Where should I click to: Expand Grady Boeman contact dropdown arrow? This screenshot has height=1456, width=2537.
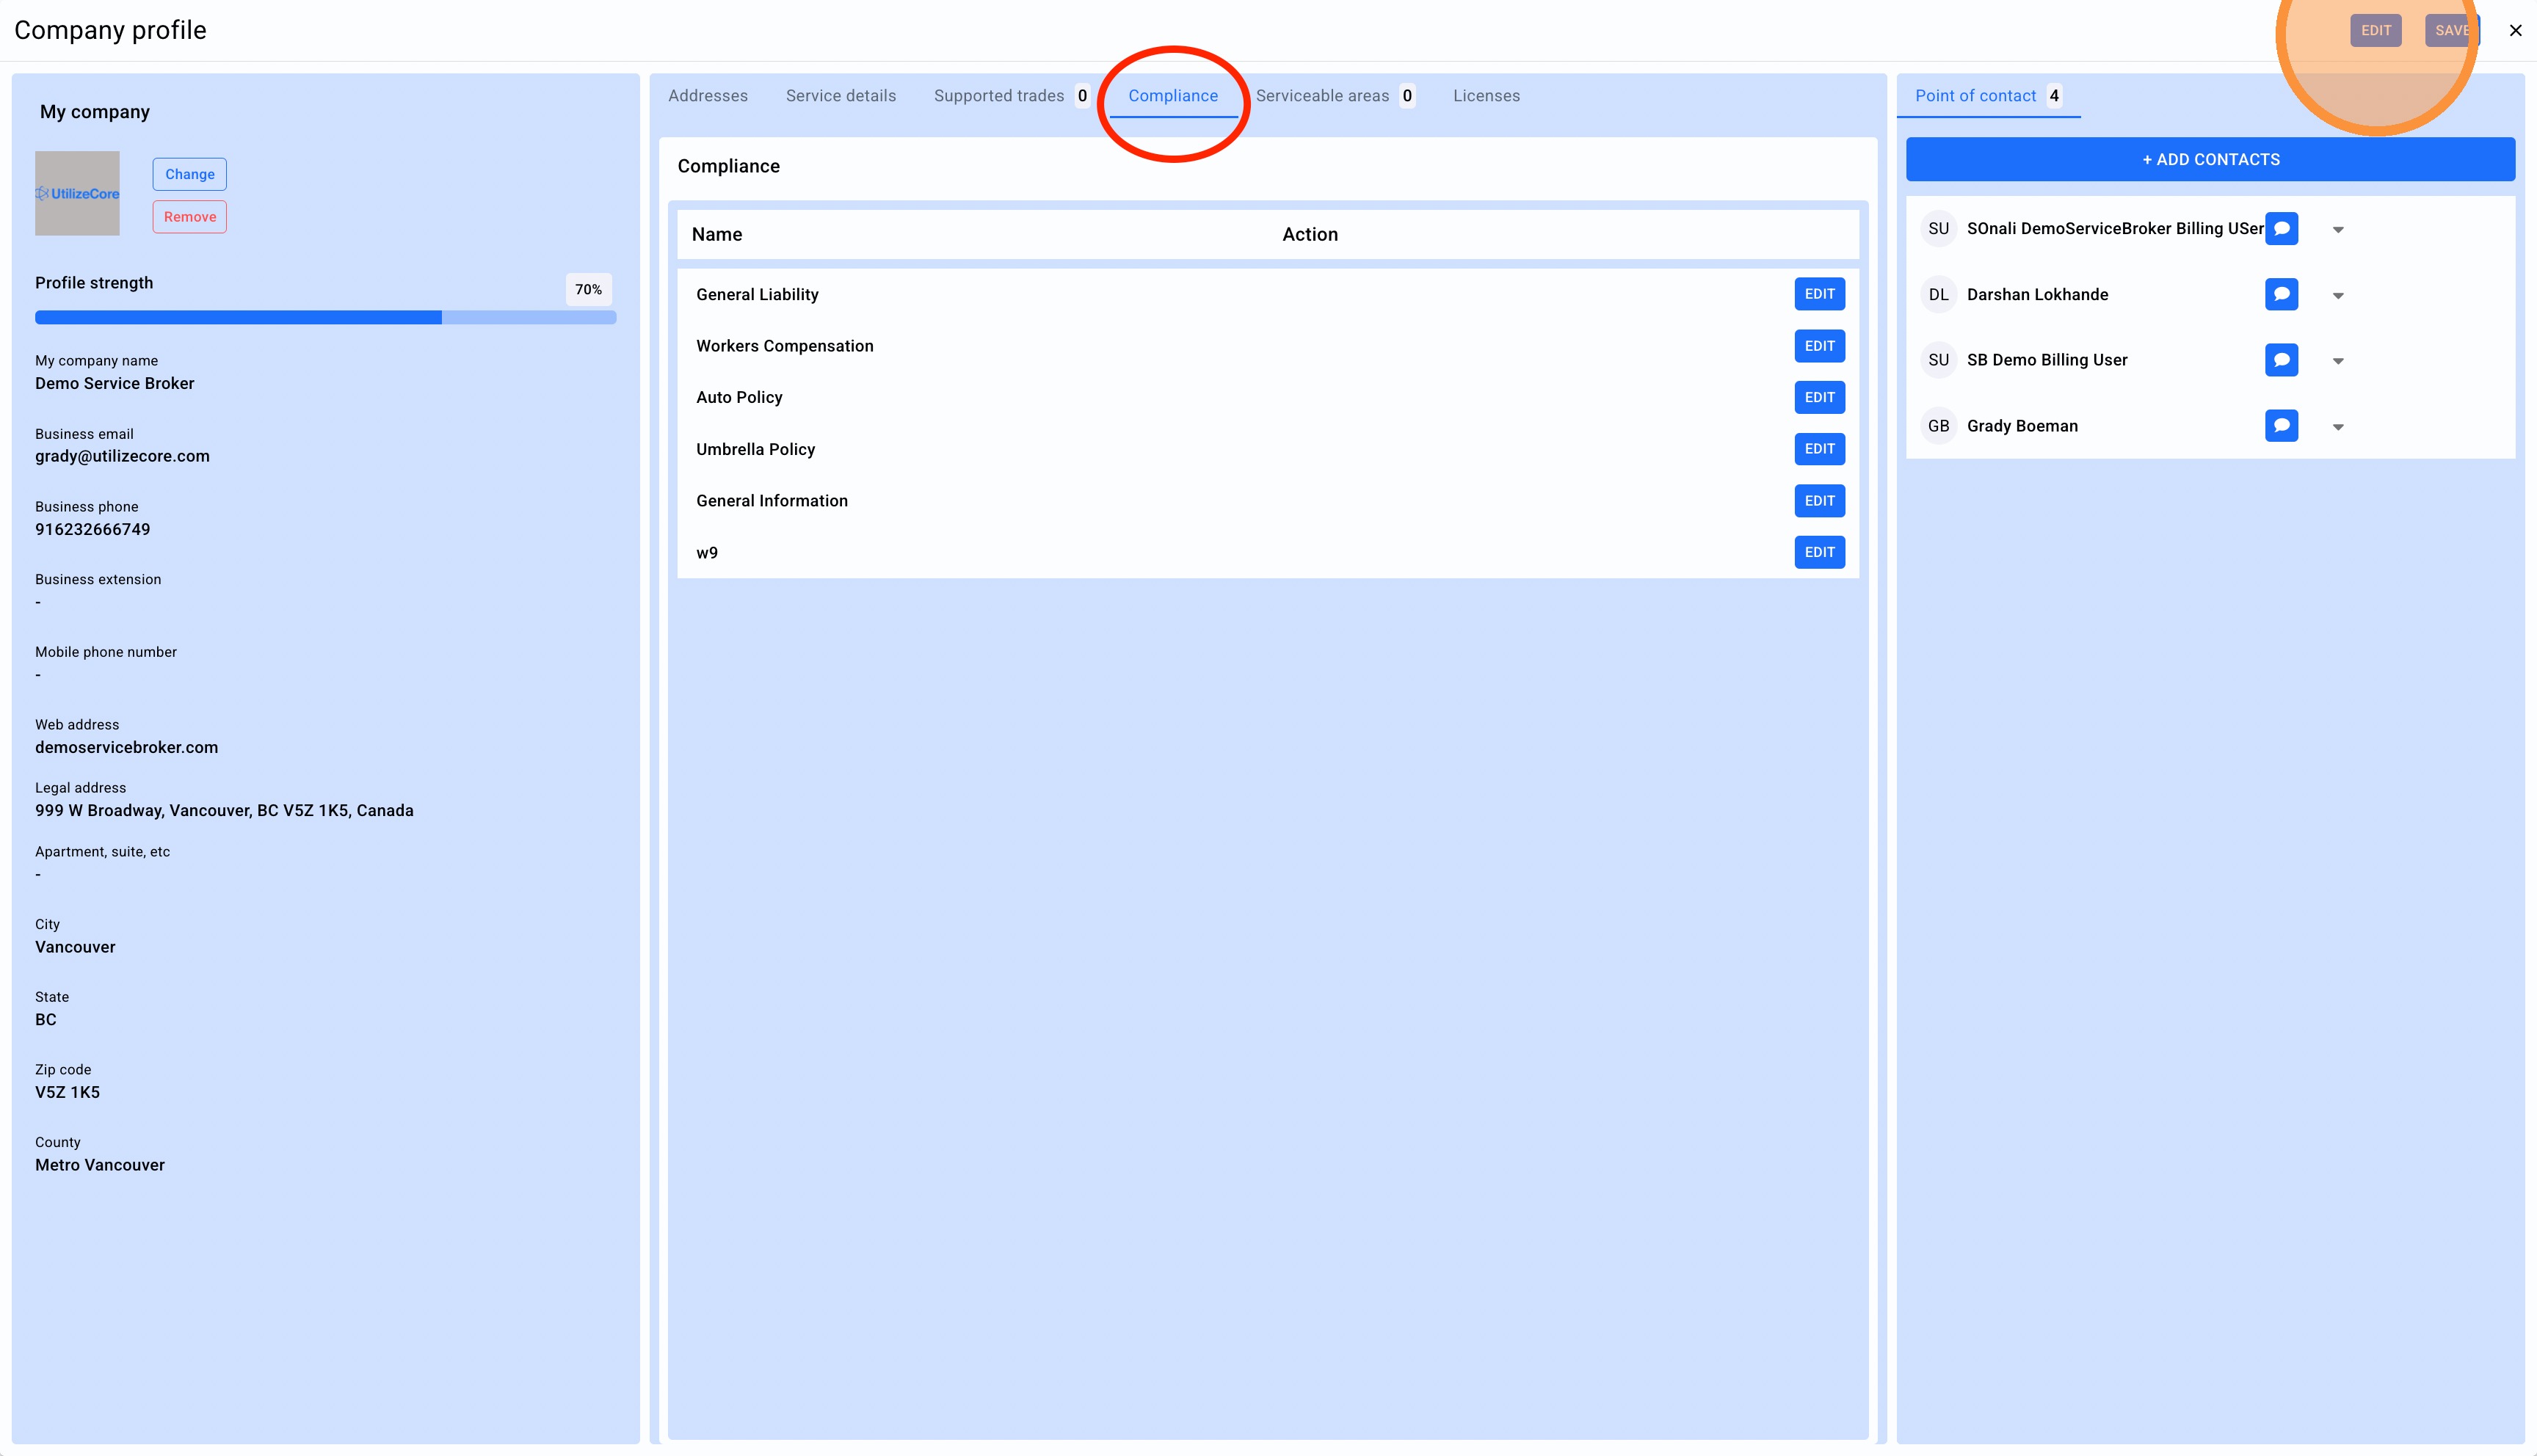coord(2338,427)
